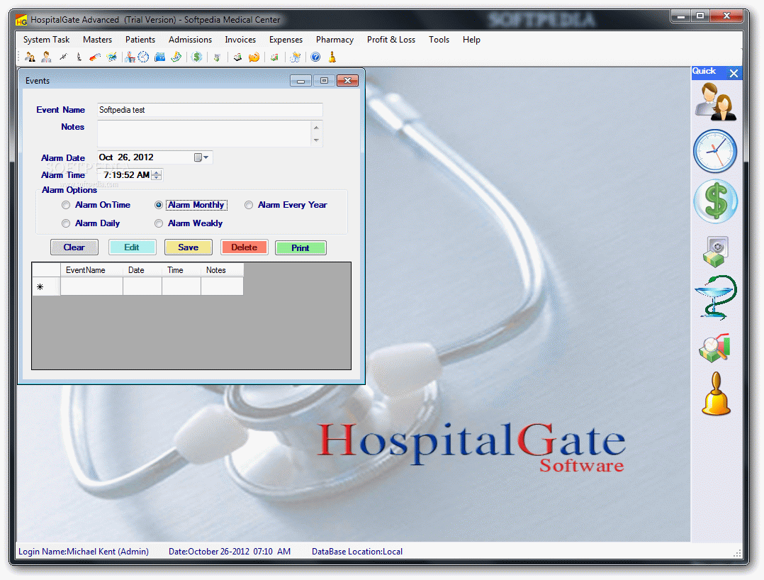This screenshot has height=580, width=764.
Task: Minimize the Events window
Action: coord(300,80)
